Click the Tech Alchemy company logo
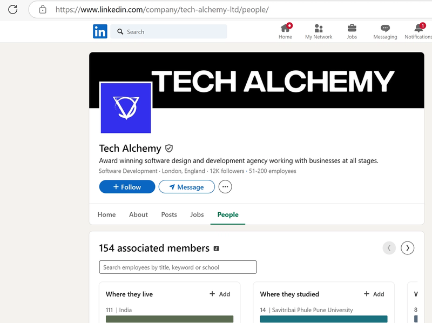This screenshot has width=432, height=323. click(126, 108)
